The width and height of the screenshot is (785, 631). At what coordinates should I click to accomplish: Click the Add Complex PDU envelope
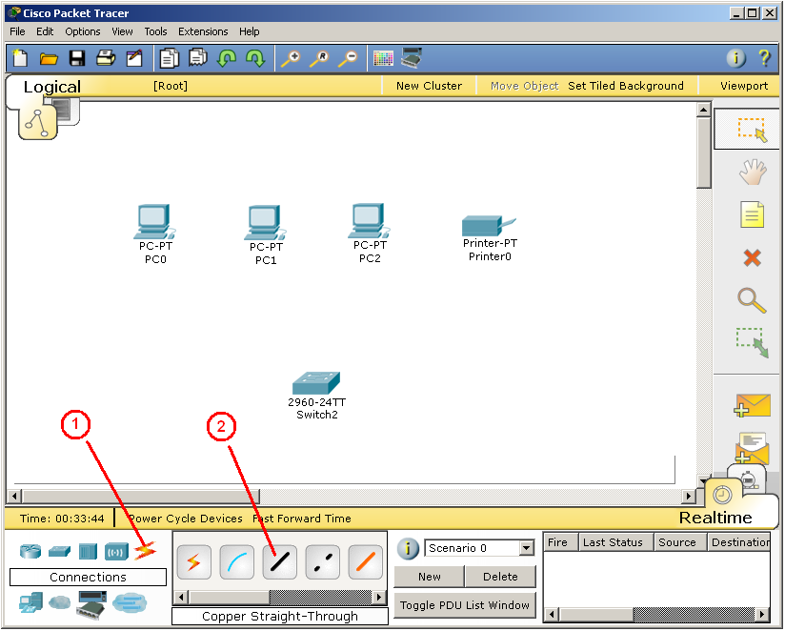coord(752,447)
